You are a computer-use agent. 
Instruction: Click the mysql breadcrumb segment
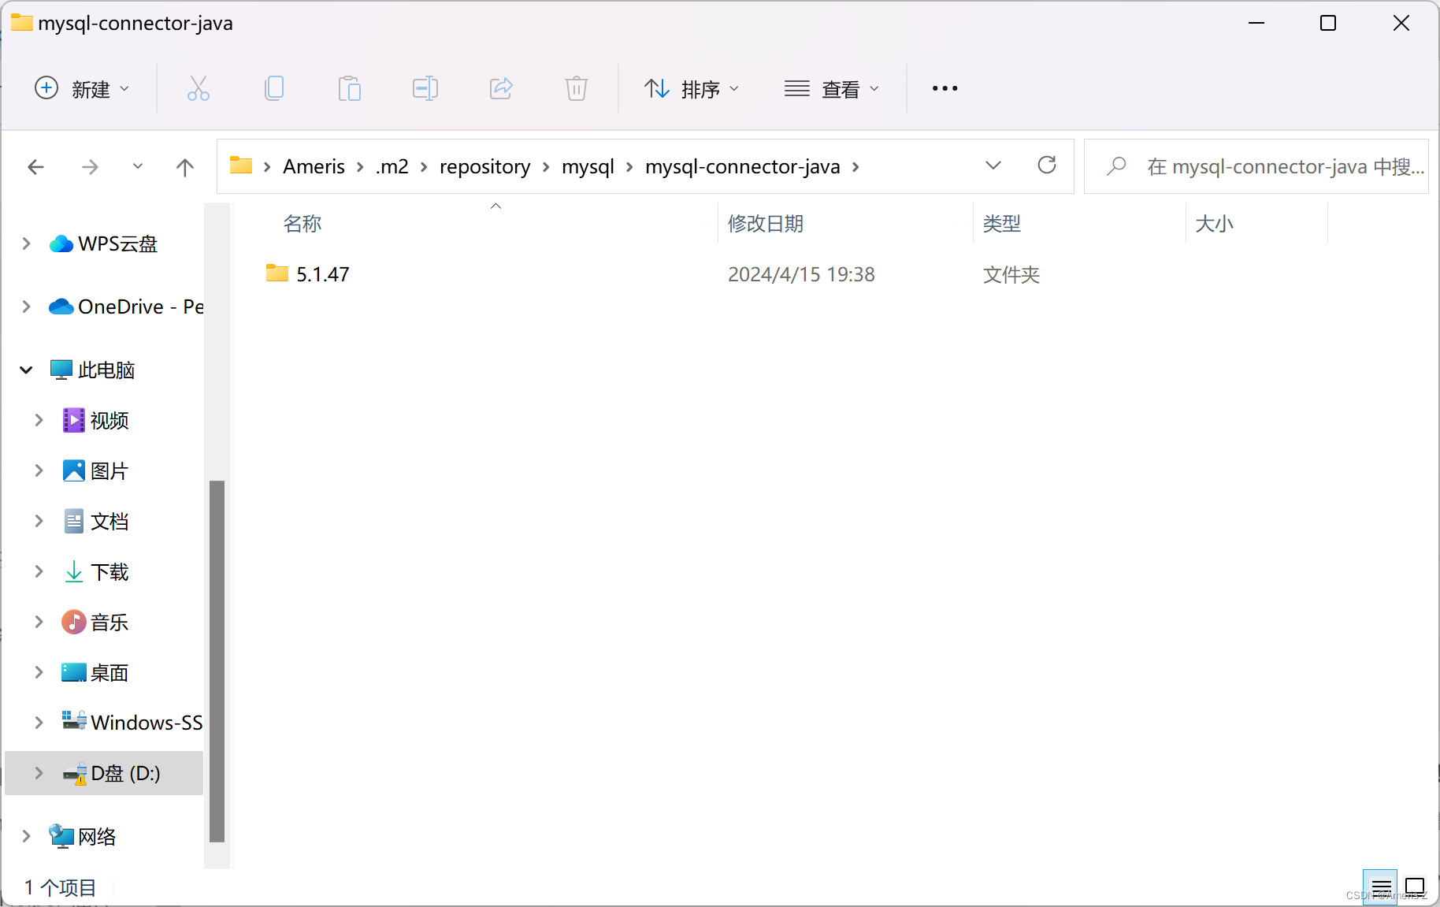(588, 166)
